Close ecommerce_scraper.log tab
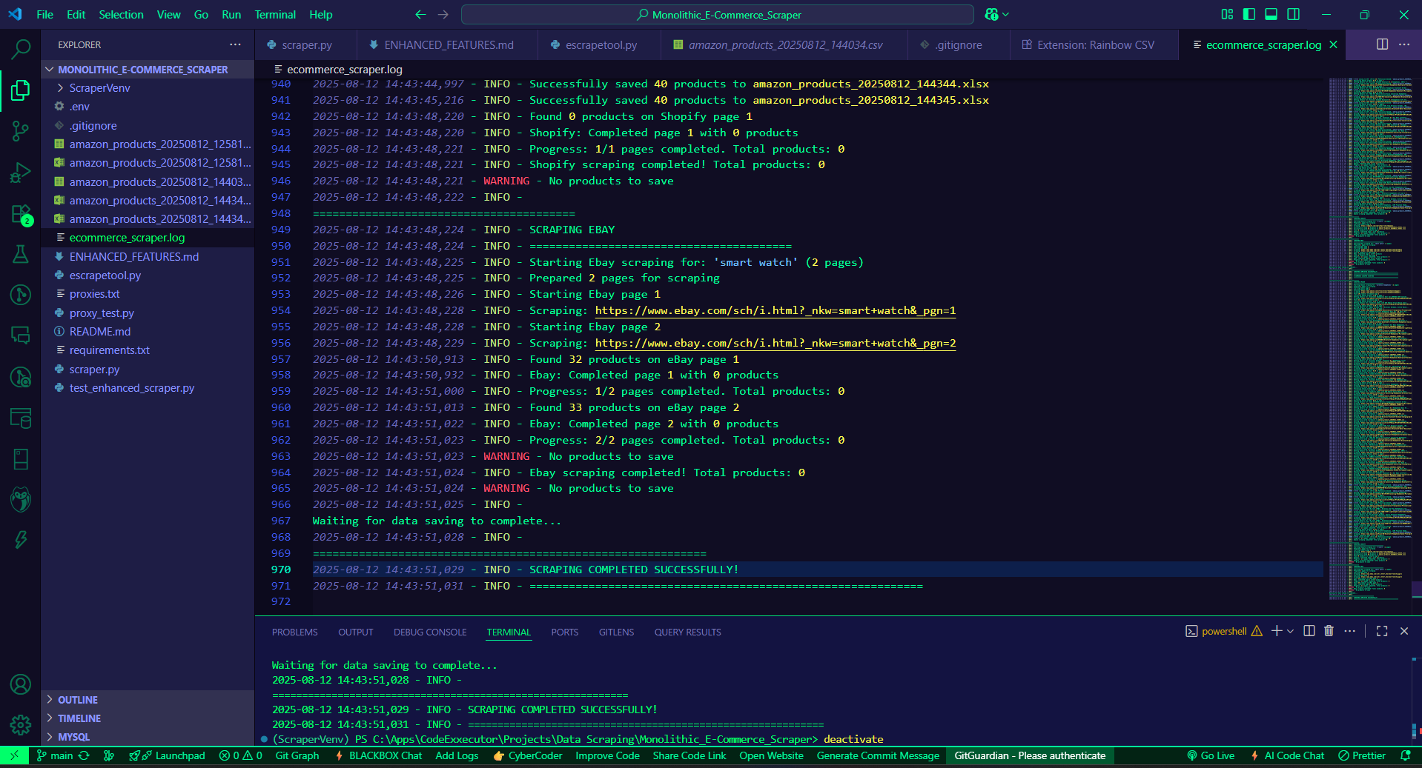This screenshot has width=1422, height=768. pos(1333,44)
